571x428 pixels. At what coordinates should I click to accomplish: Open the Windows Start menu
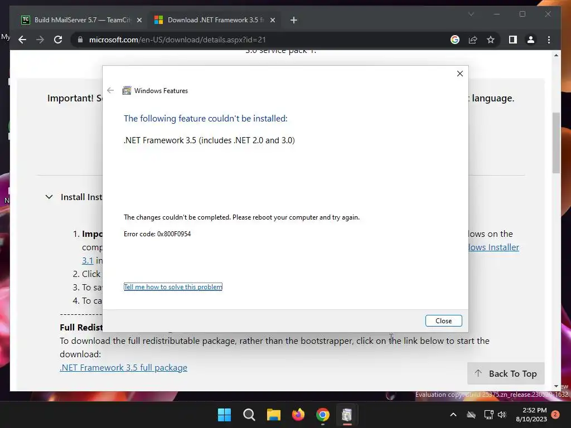(224, 415)
